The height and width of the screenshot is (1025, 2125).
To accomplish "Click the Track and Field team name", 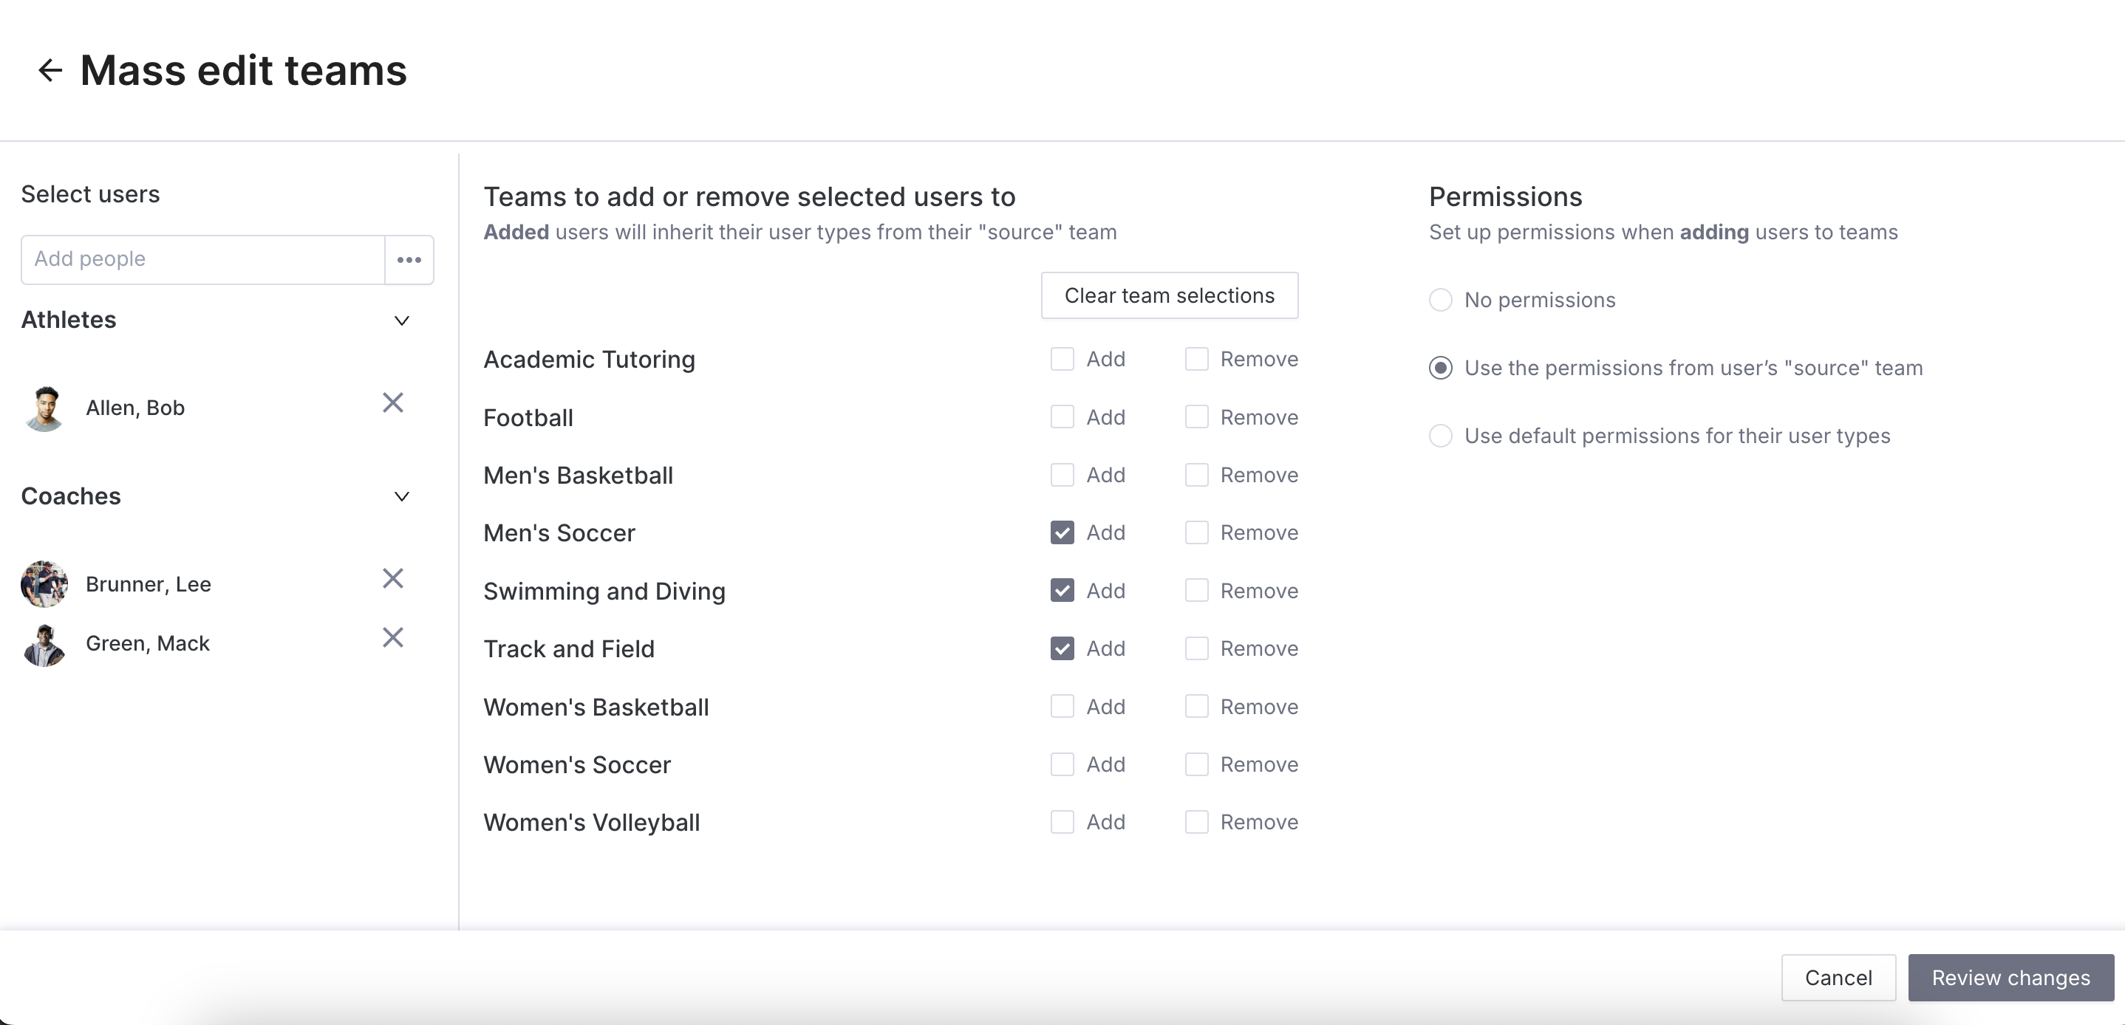I will click(569, 649).
